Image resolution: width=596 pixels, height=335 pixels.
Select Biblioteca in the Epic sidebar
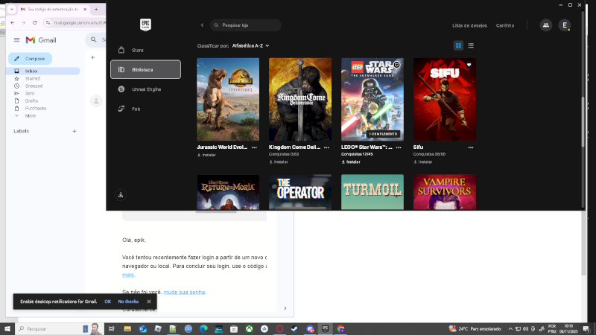pos(145,69)
